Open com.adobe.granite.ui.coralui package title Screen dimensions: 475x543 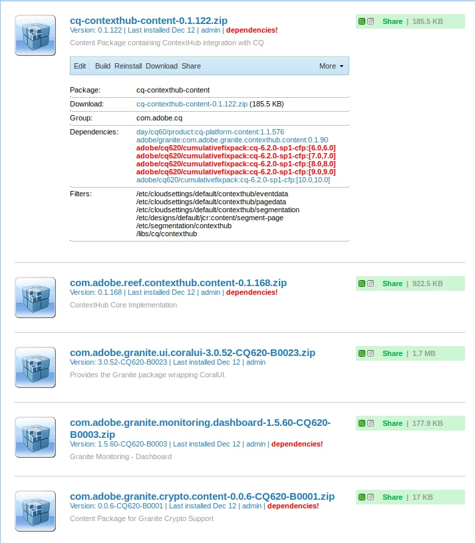[192, 353]
